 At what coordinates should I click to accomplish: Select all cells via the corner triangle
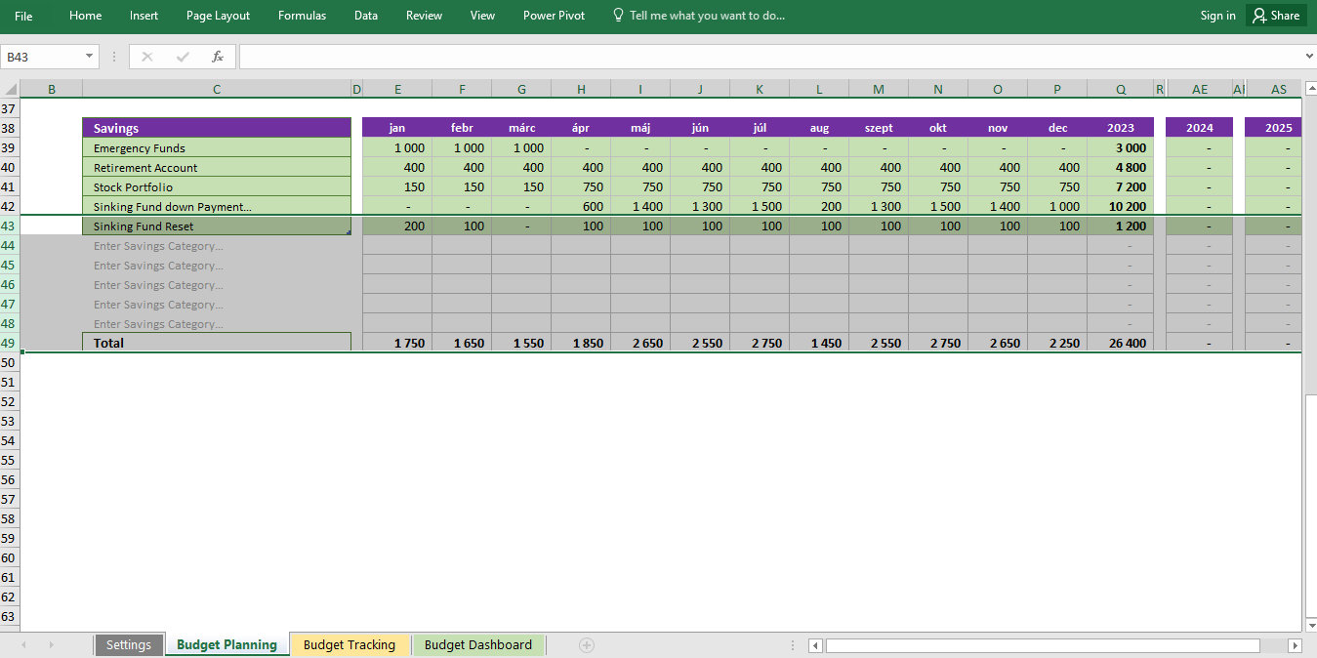pos(9,88)
